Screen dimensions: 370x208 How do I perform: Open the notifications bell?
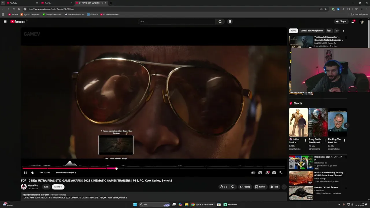pyautogui.click(x=353, y=21)
